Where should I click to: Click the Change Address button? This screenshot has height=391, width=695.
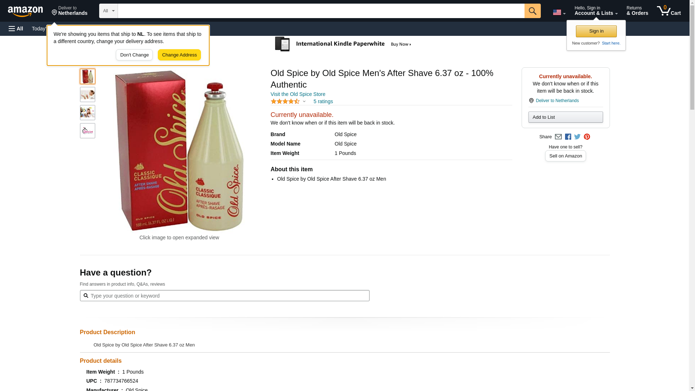pos(179,55)
